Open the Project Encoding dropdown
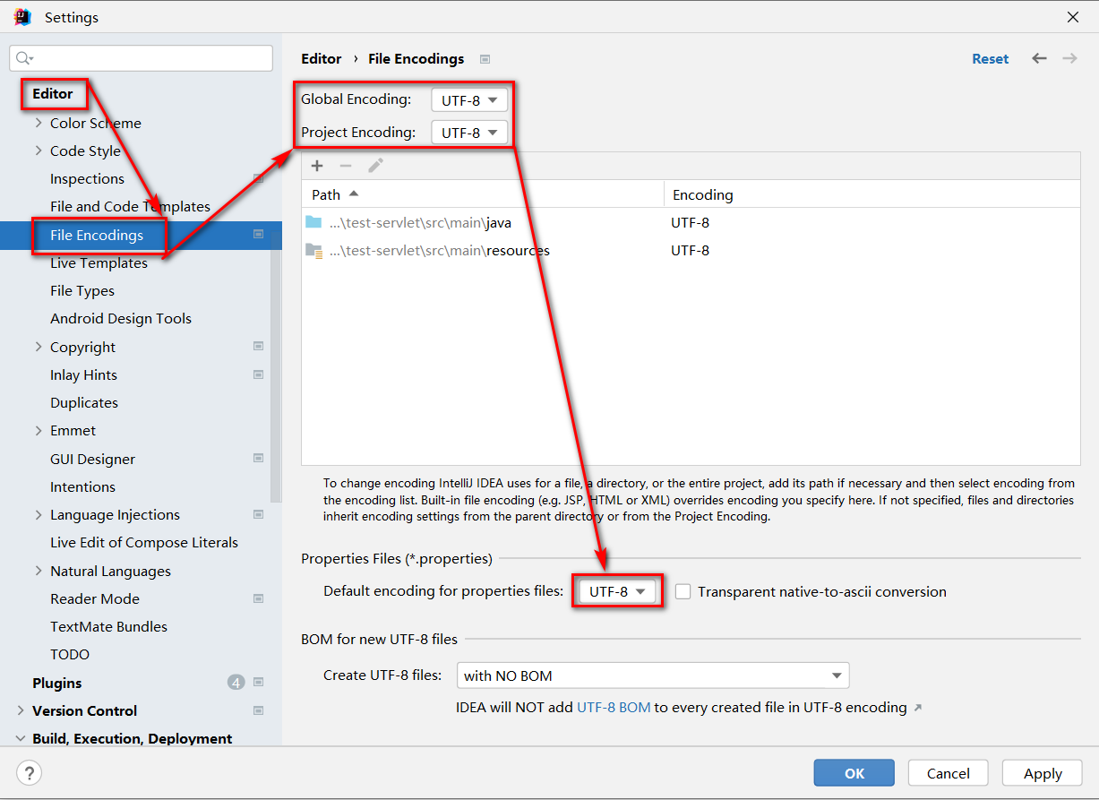Image resolution: width=1099 pixels, height=800 pixels. click(469, 133)
